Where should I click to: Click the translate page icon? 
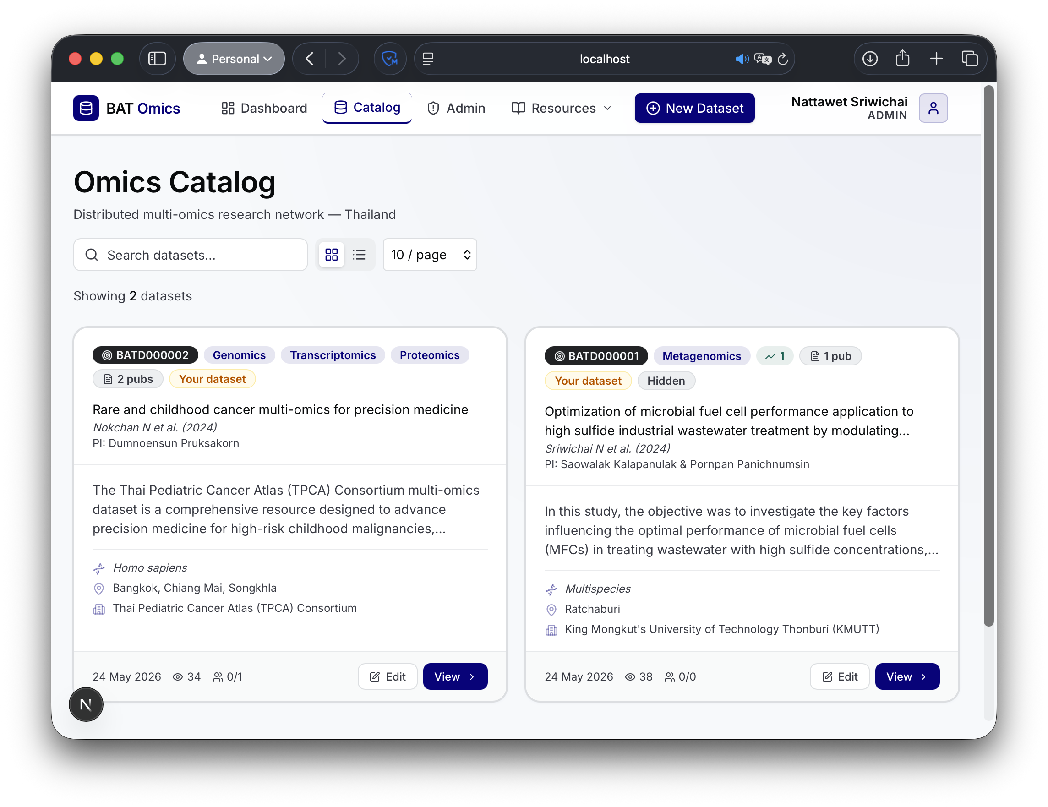(763, 59)
